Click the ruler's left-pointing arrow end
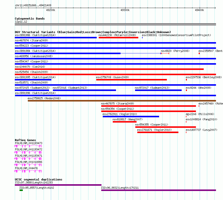223x200 pixels. [16, 8]
